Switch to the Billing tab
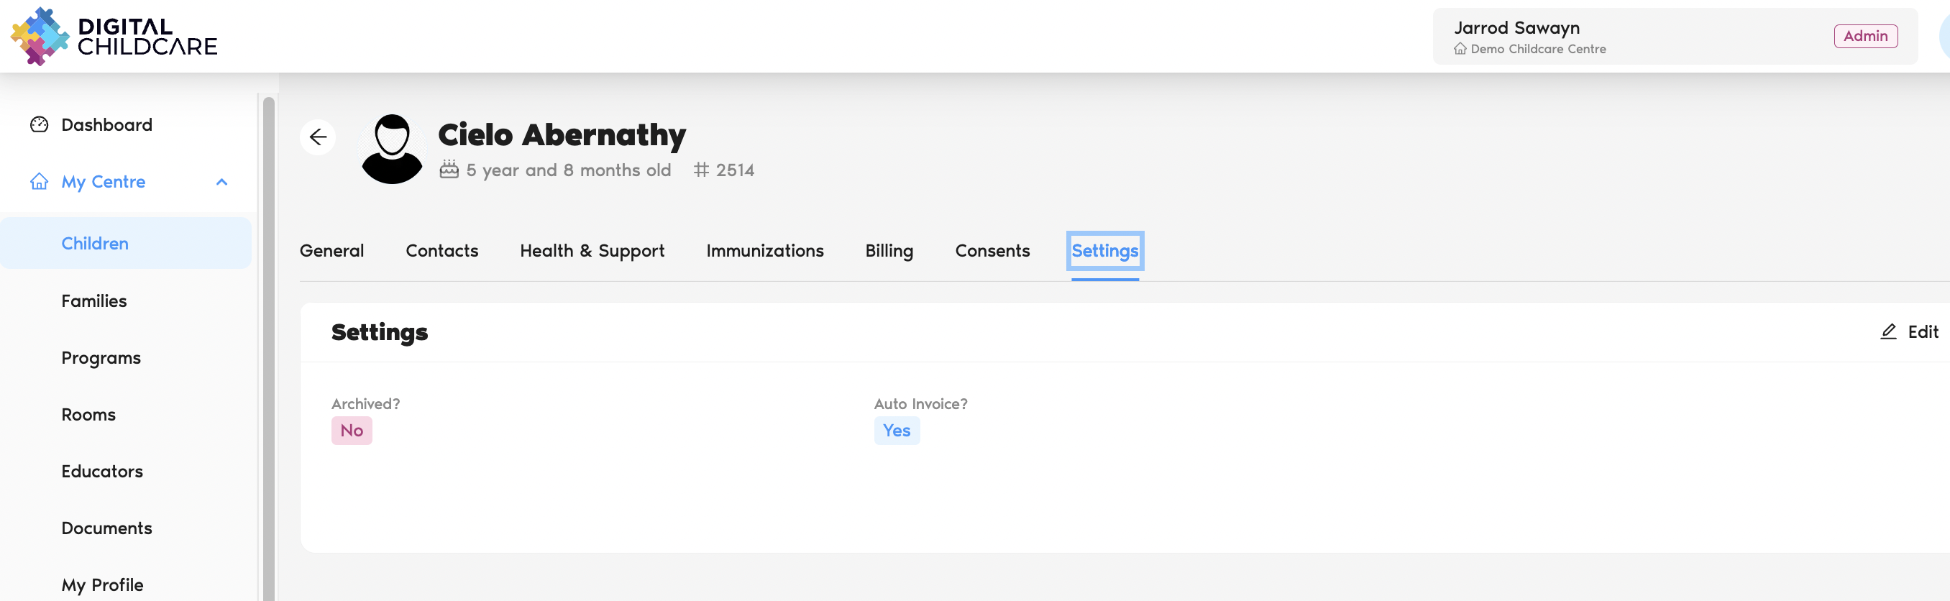This screenshot has width=1950, height=601. click(x=889, y=251)
